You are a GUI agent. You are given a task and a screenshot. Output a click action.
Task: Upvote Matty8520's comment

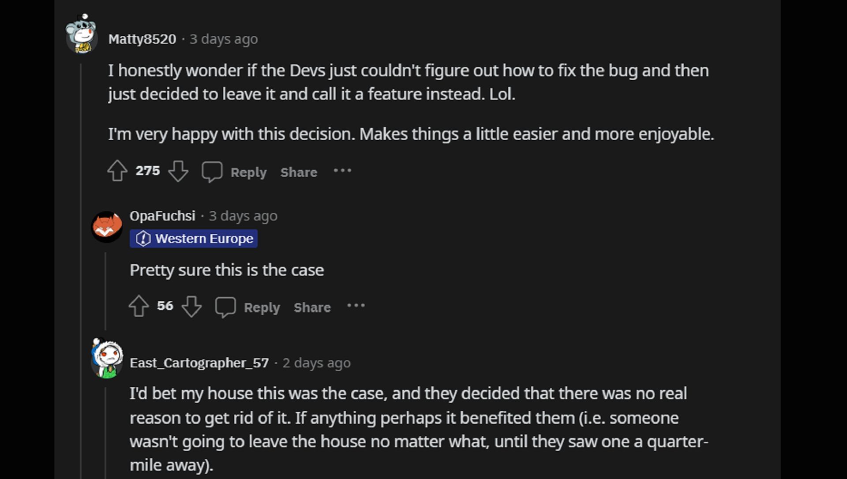pyautogui.click(x=117, y=171)
